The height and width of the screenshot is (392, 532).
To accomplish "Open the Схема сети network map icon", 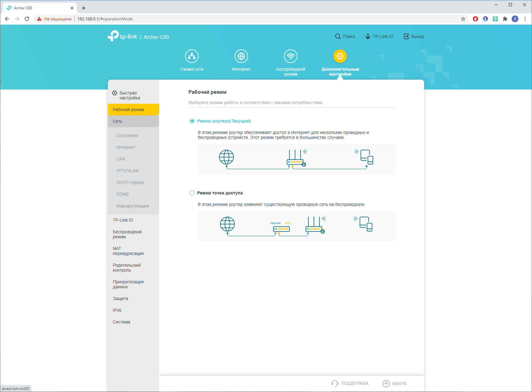I will click(192, 56).
